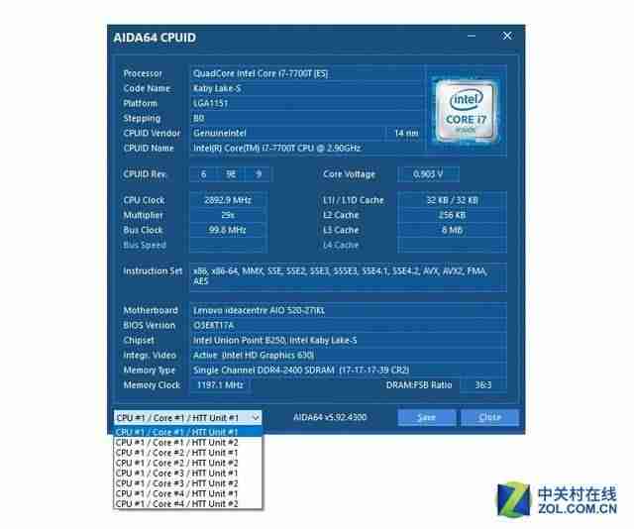Click the CPUID Name value i7-7700T CPU @ 2.90GHz
The height and width of the screenshot is (529, 634).
[276, 148]
